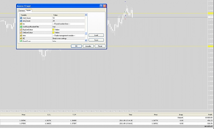214x129 pixels.
Task: Click the lcs string variable icon
Action: click(21, 24)
